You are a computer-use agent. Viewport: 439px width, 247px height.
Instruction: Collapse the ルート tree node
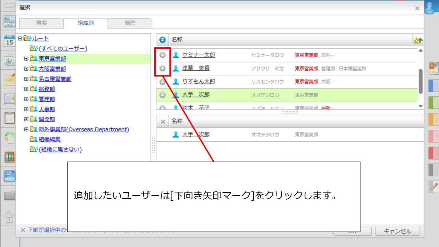pos(20,38)
